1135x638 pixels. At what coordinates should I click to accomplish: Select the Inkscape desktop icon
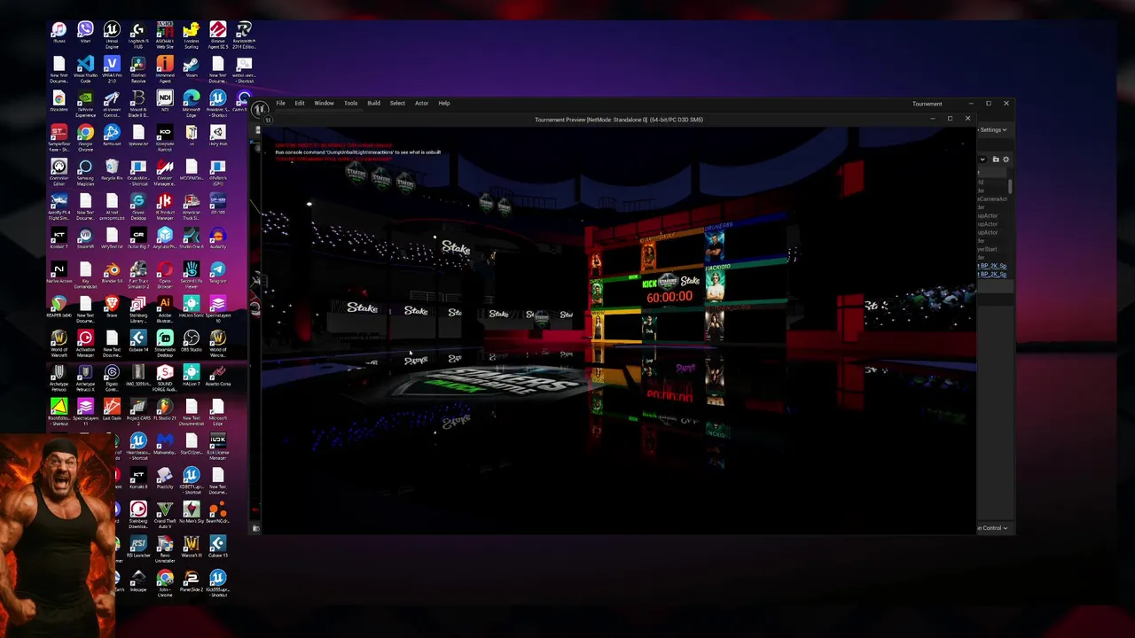138,581
